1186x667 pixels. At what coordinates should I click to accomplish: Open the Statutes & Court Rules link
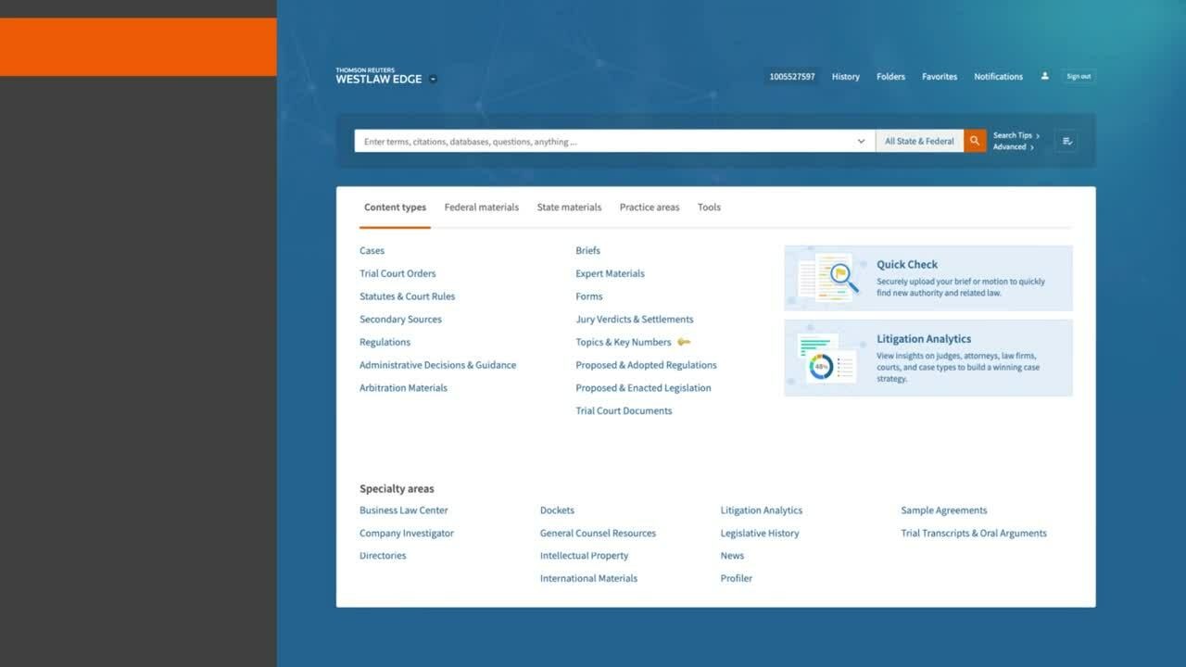click(407, 296)
